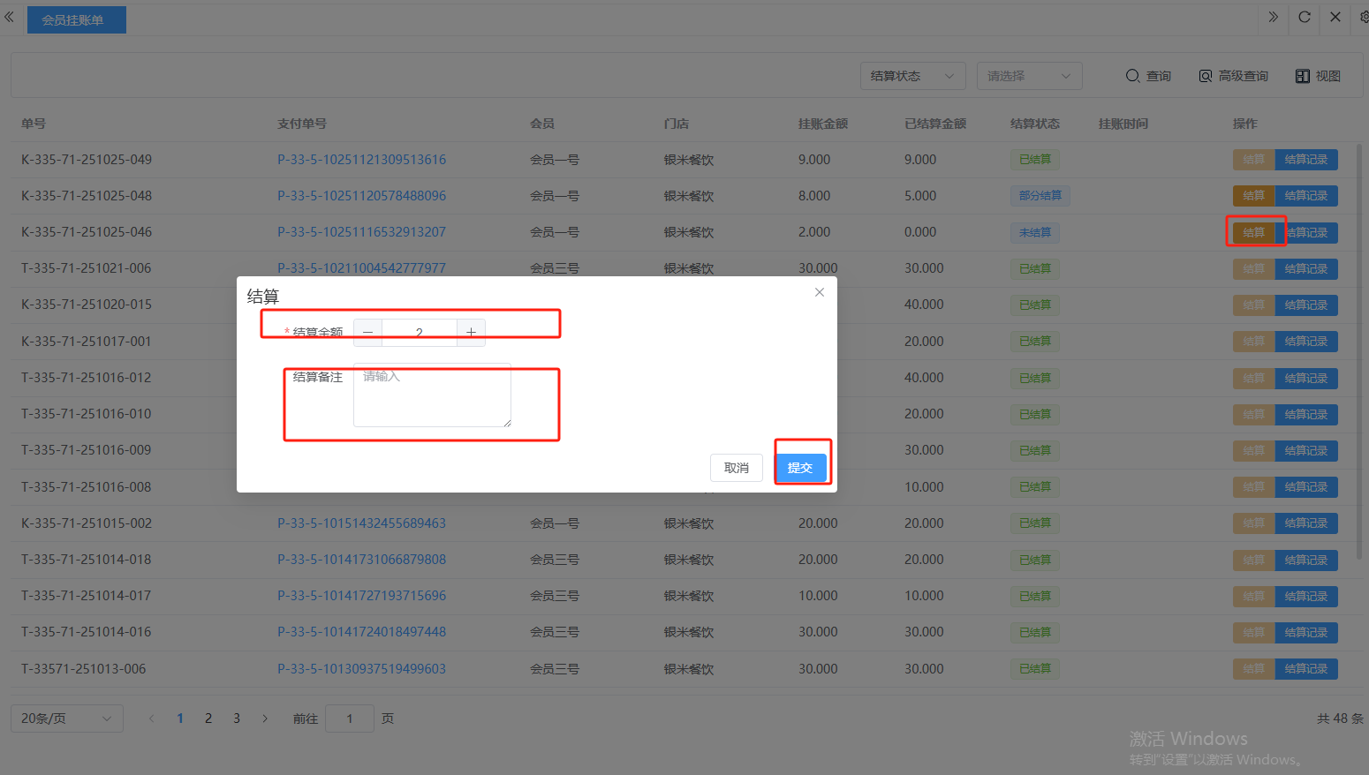Open 高级查询 advanced search
1369x775 pixels.
1233,76
